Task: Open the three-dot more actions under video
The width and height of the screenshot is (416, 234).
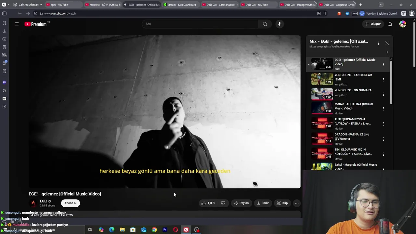Action: pyautogui.click(x=297, y=203)
